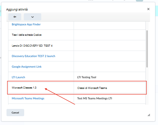
Task: Click the Aggiungi attività dialog title
Action: (17, 10)
